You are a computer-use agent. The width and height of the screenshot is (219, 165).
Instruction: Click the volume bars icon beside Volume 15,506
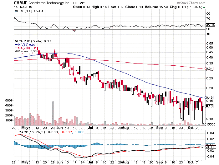click(x=16, y=51)
